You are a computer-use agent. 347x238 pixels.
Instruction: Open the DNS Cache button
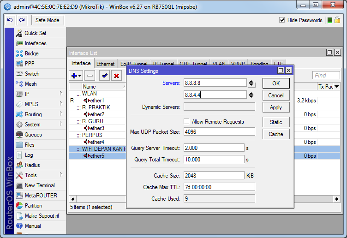click(x=276, y=134)
